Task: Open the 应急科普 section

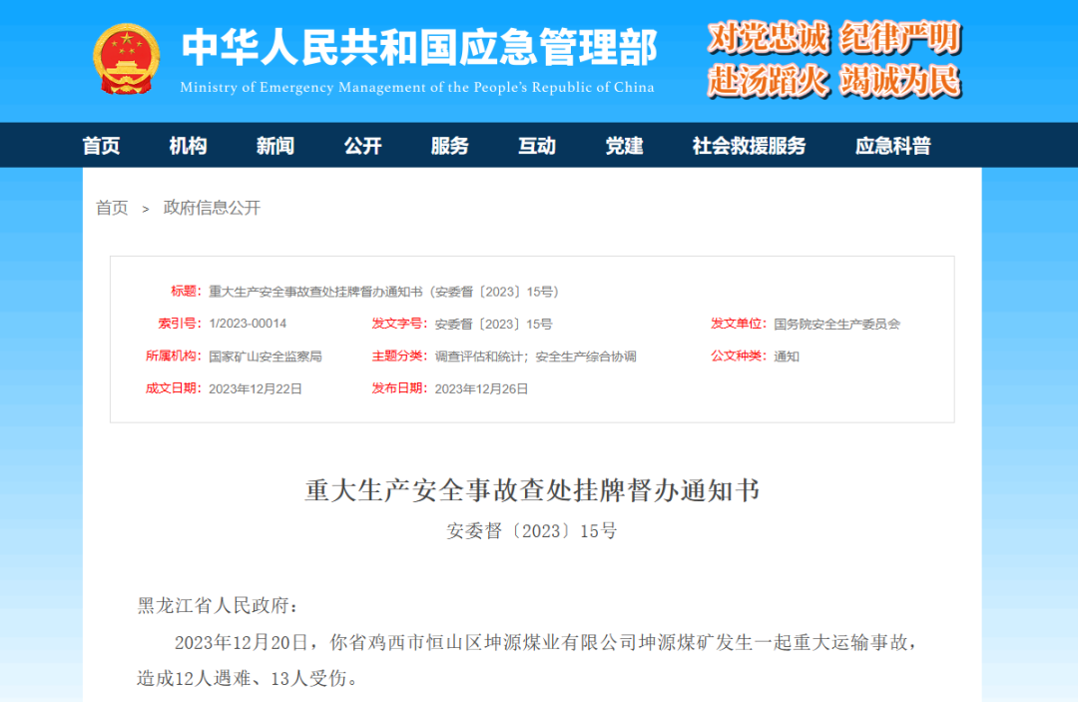Action: coord(892,146)
